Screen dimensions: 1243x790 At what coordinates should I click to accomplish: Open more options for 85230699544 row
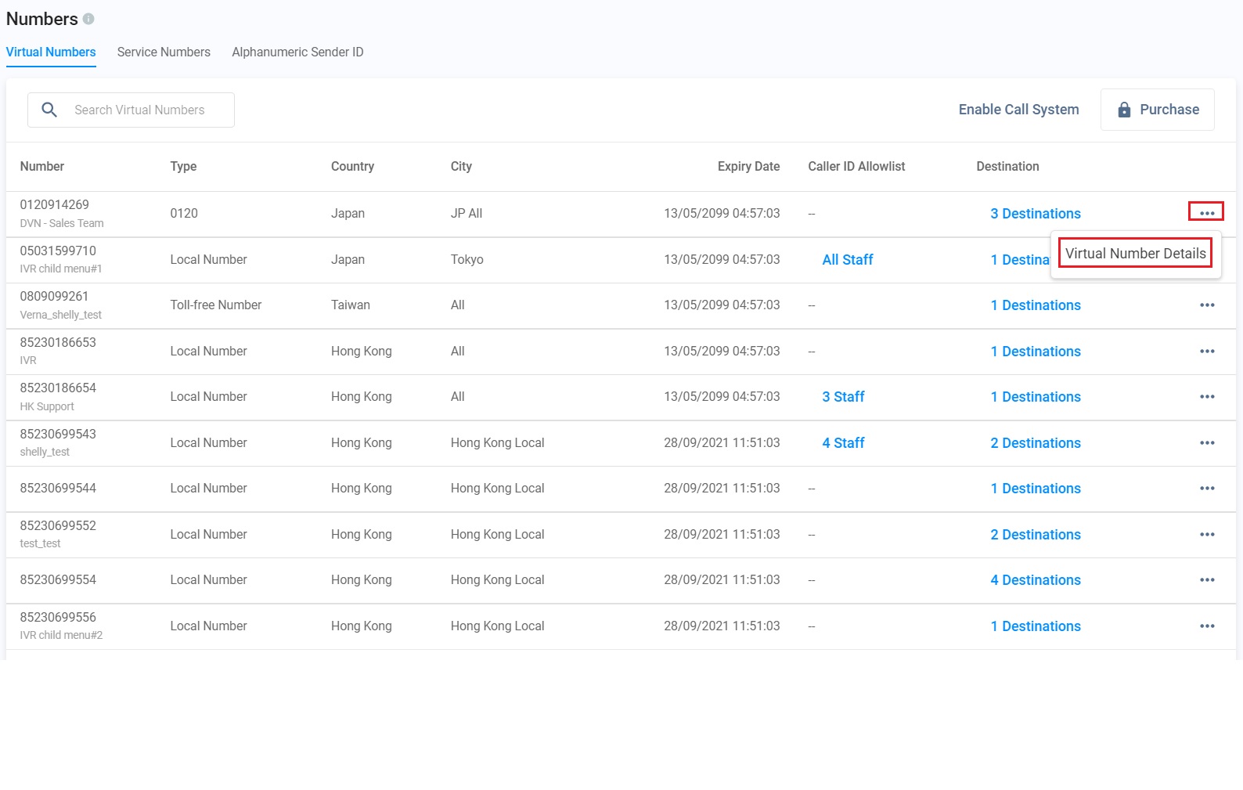[x=1207, y=489]
